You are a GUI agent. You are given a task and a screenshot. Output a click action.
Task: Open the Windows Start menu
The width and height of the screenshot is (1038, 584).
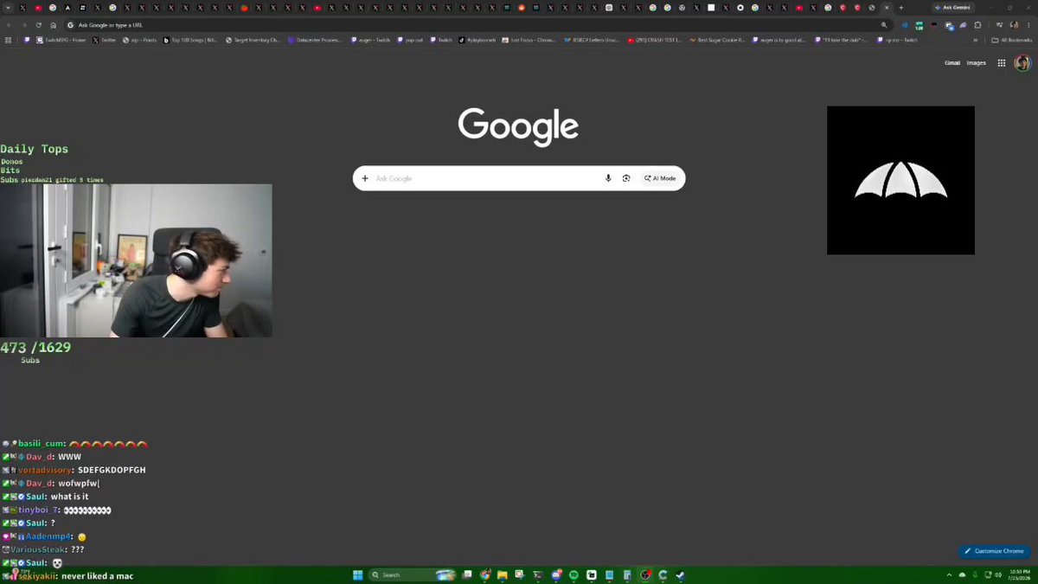tap(358, 574)
